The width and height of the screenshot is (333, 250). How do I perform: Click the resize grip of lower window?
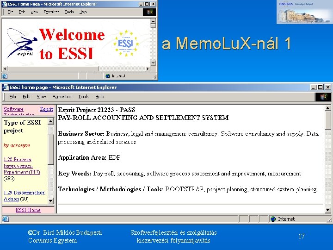coord(330,220)
